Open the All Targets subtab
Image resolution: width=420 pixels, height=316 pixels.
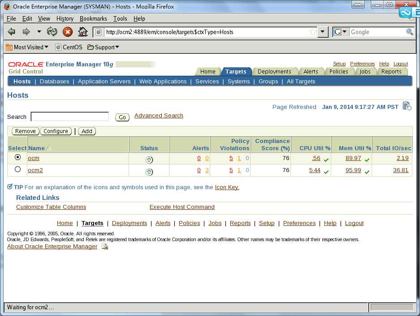point(301,82)
